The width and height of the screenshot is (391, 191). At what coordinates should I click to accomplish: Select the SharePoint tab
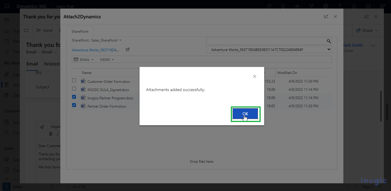coord(80,31)
